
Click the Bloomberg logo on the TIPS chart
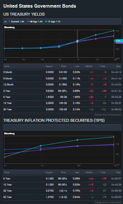point(9,134)
